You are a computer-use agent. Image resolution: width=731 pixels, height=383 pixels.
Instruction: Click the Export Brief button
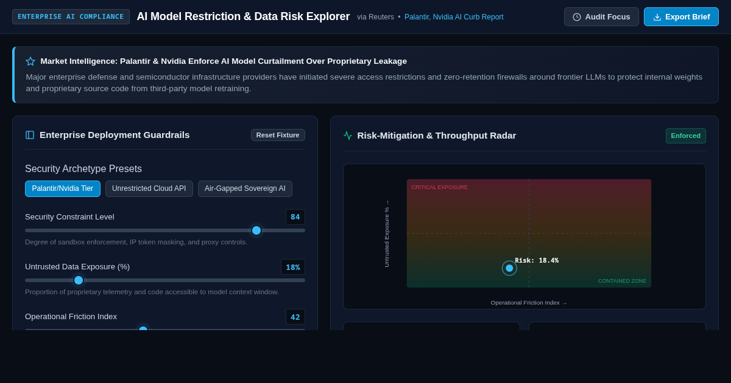pyautogui.click(x=681, y=17)
